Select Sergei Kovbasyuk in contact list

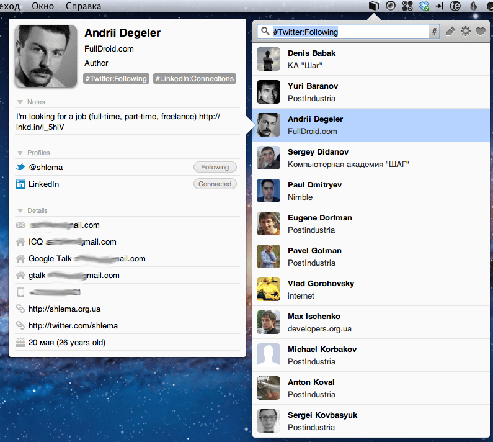click(371, 421)
